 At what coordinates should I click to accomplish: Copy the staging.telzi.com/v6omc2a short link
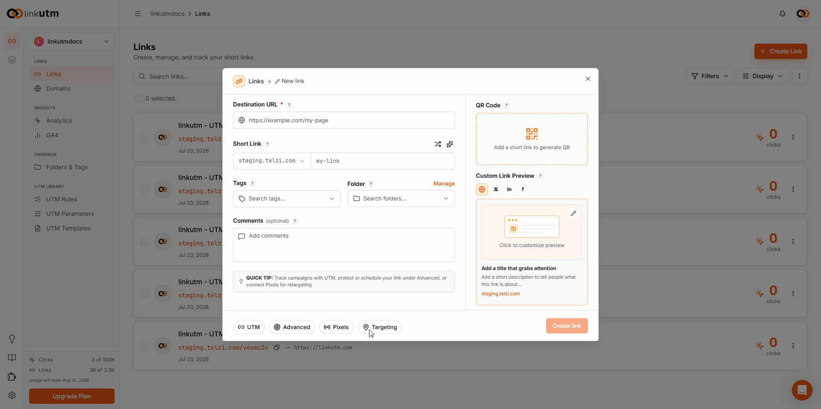tap(277, 347)
